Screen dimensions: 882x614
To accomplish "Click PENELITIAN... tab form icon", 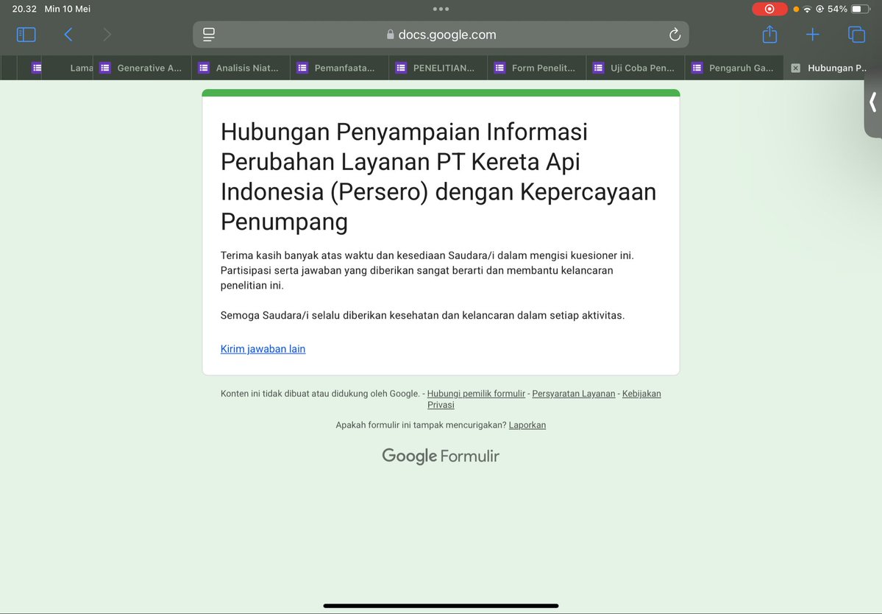I will tap(401, 68).
